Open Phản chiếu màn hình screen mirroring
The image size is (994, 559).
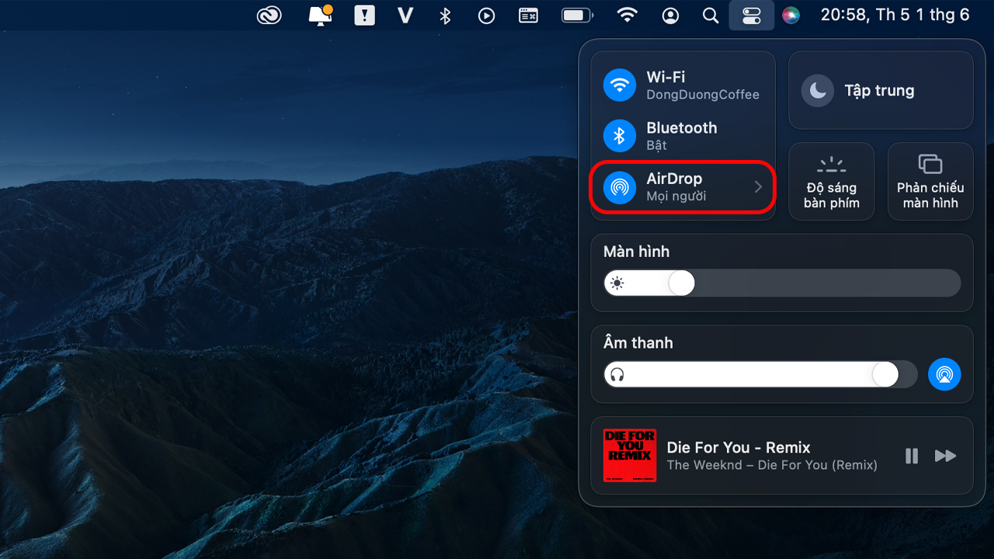click(x=930, y=182)
